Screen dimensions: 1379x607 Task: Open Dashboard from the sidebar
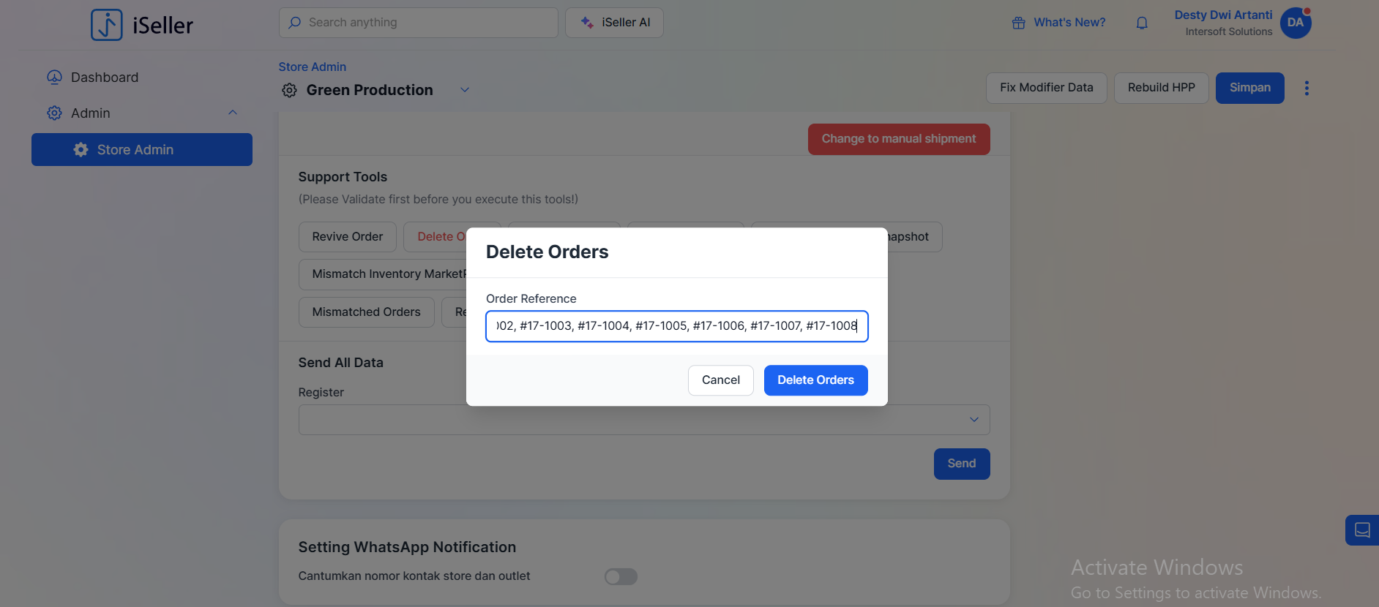pos(104,78)
